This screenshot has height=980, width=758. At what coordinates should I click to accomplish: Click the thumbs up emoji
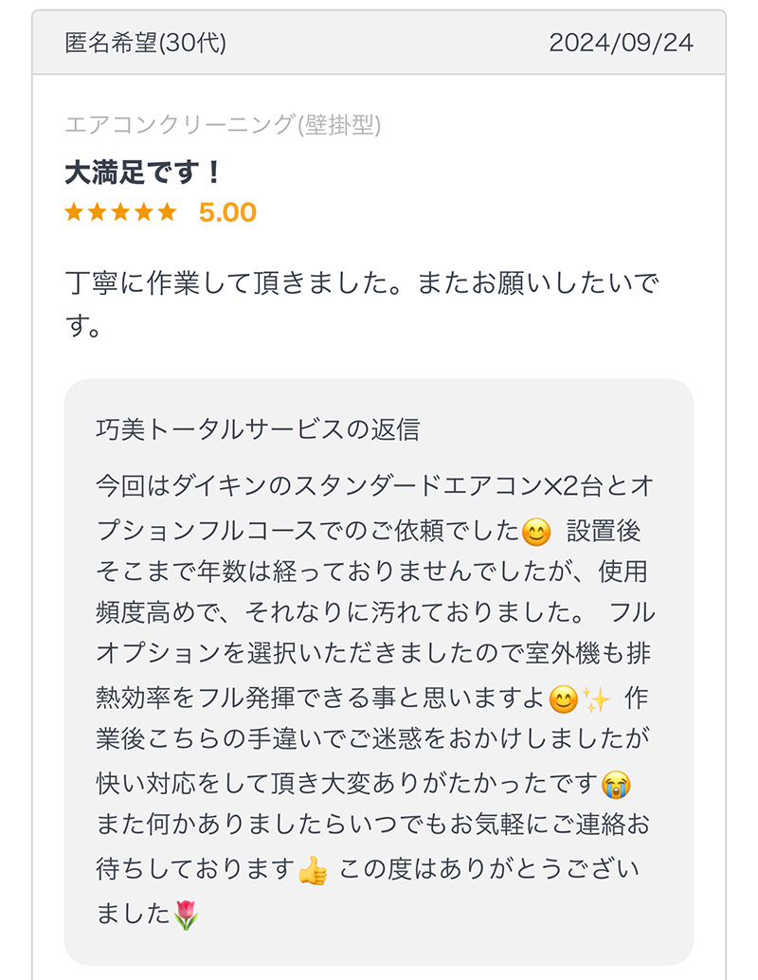313,871
